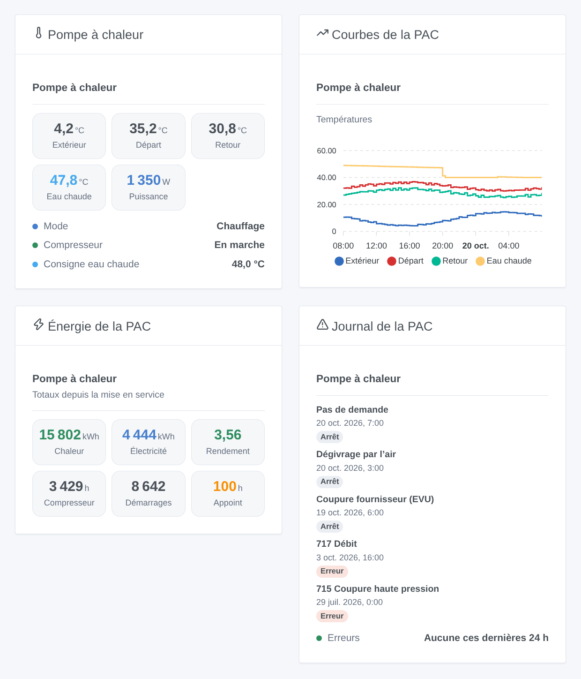This screenshot has height=679, width=581.
Task: Click the Énergie de la PAC card title
Action: pos(99,326)
